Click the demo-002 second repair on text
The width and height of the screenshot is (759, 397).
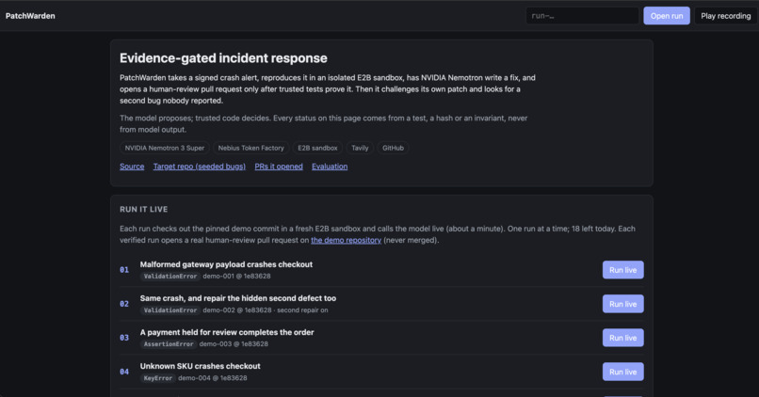click(x=266, y=310)
